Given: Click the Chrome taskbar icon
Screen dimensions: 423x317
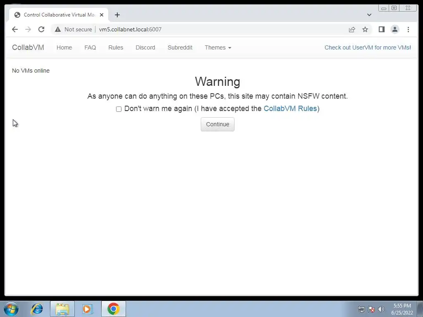Looking at the screenshot, I should pos(113,309).
